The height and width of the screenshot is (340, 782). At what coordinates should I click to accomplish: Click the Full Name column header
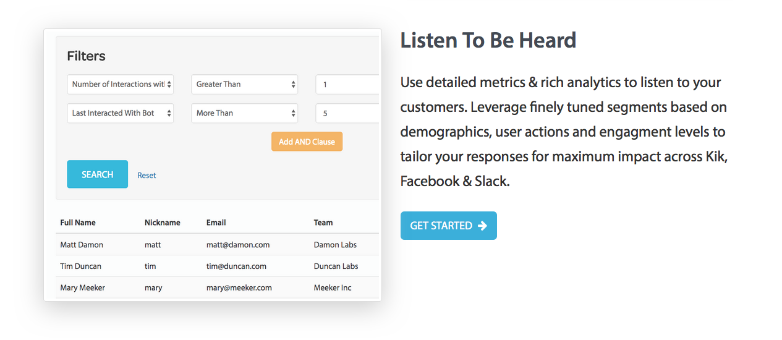pyautogui.click(x=78, y=223)
